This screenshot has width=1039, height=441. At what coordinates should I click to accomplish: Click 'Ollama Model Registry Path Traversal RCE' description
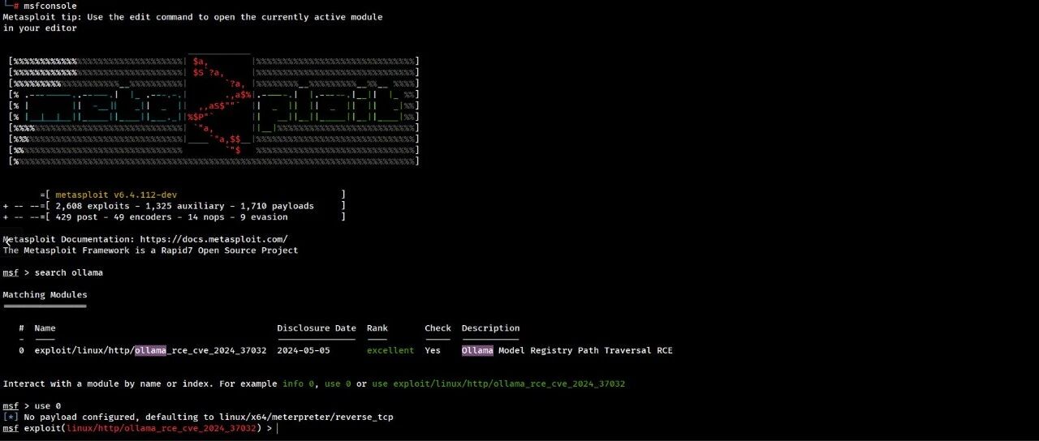pyautogui.click(x=567, y=351)
